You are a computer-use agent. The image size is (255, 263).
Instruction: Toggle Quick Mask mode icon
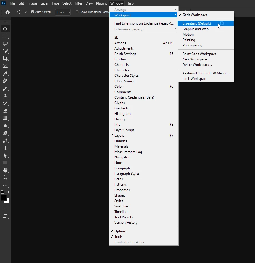tap(5, 209)
